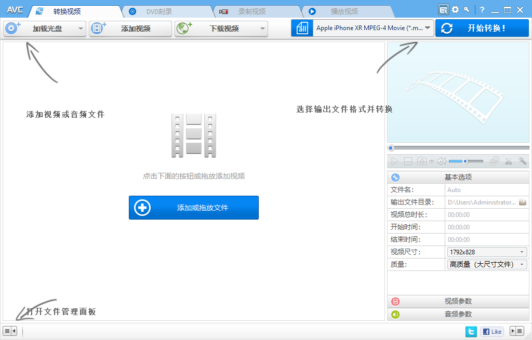Browse the output folder with the folder icon

(x=523, y=202)
